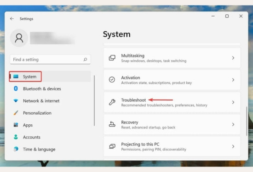This screenshot has height=172, width=253.
Task: Open Troubleshoot using its right chevron
Action: point(233,102)
